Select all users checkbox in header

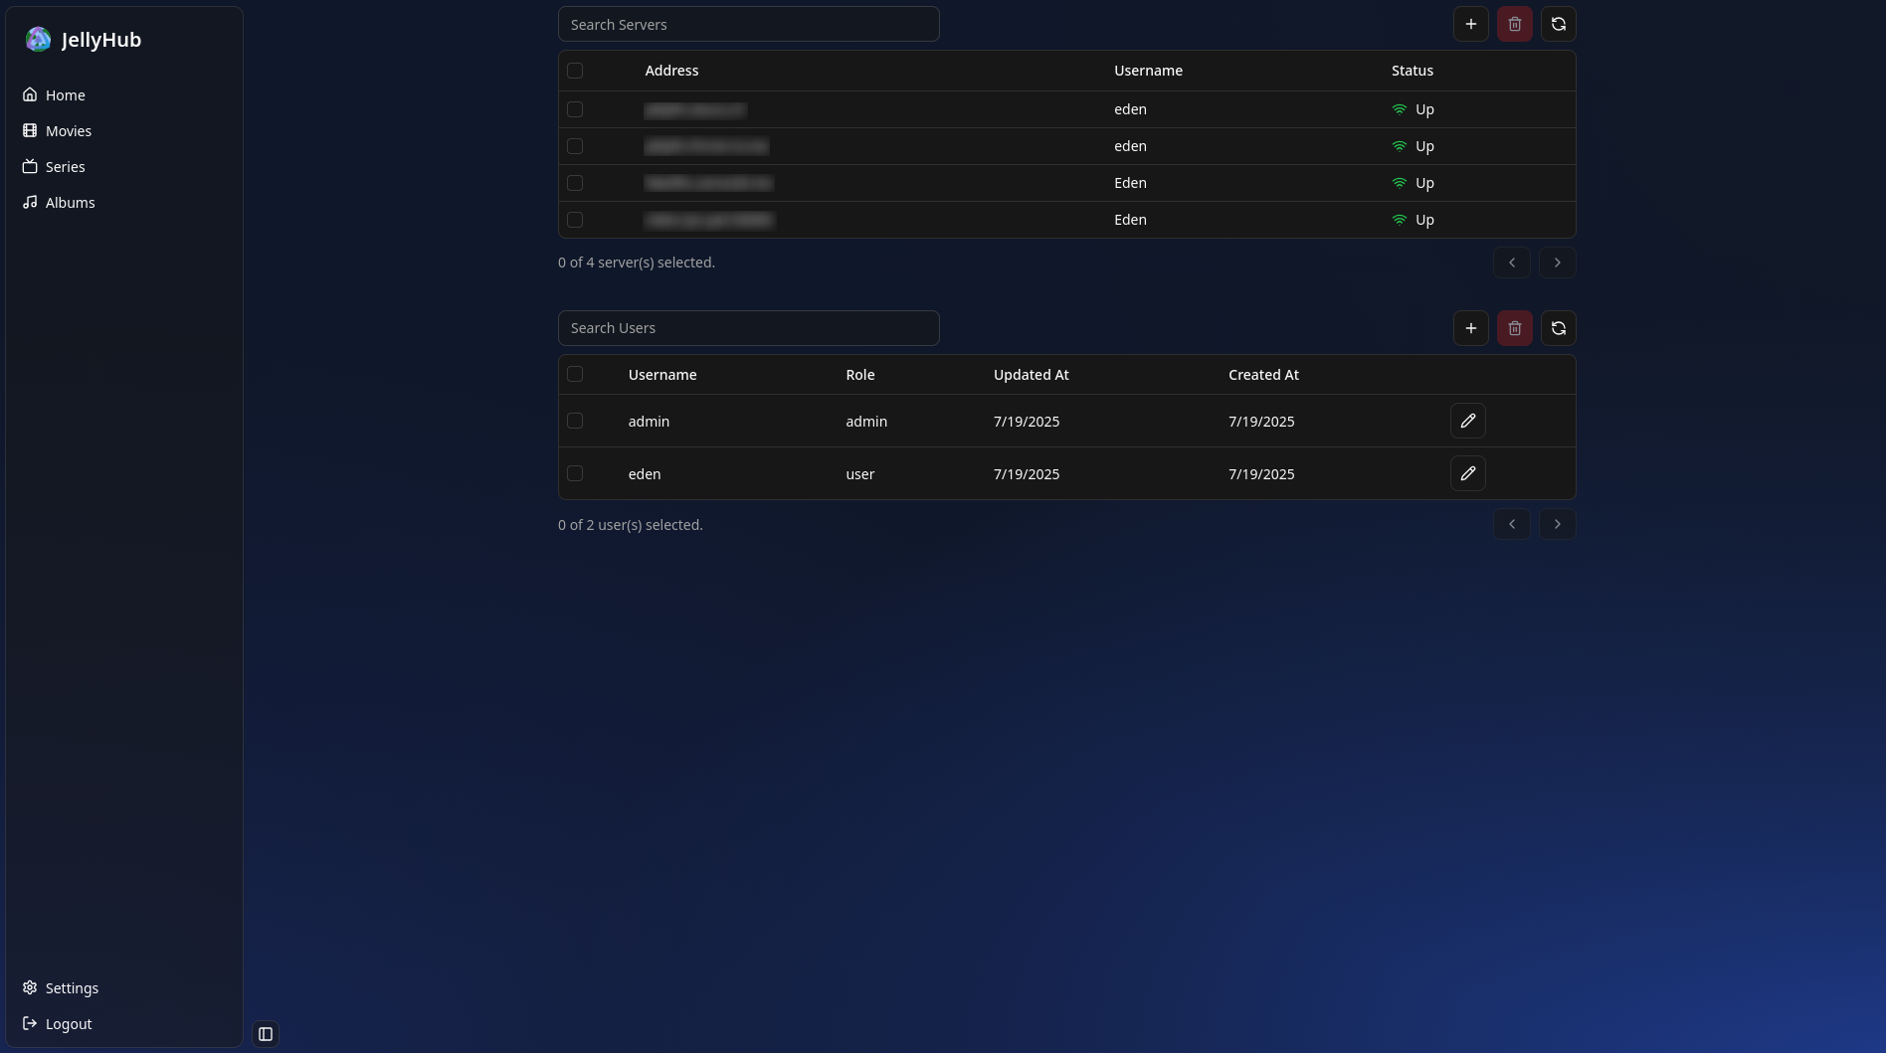click(575, 374)
